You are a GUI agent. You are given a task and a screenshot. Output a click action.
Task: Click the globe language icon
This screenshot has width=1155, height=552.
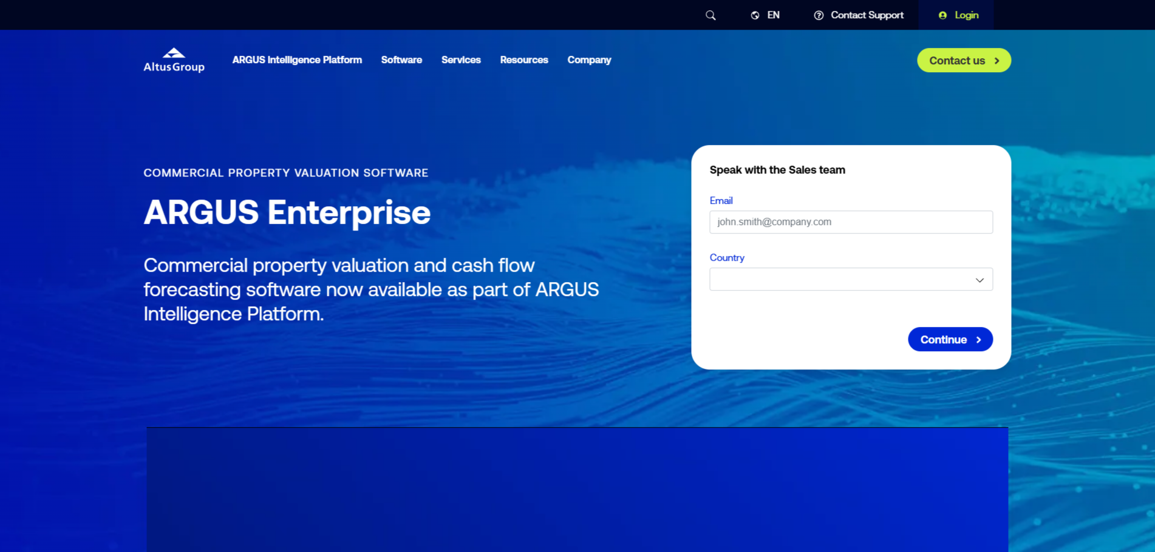click(755, 15)
